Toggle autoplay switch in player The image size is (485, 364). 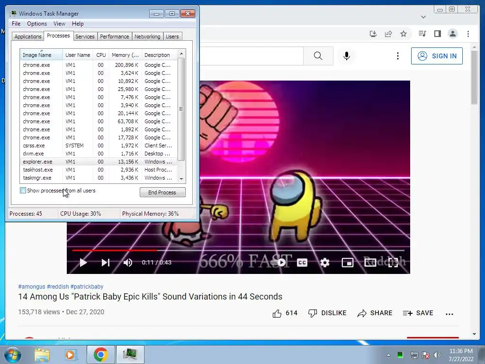pyautogui.click(x=278, y=263)
